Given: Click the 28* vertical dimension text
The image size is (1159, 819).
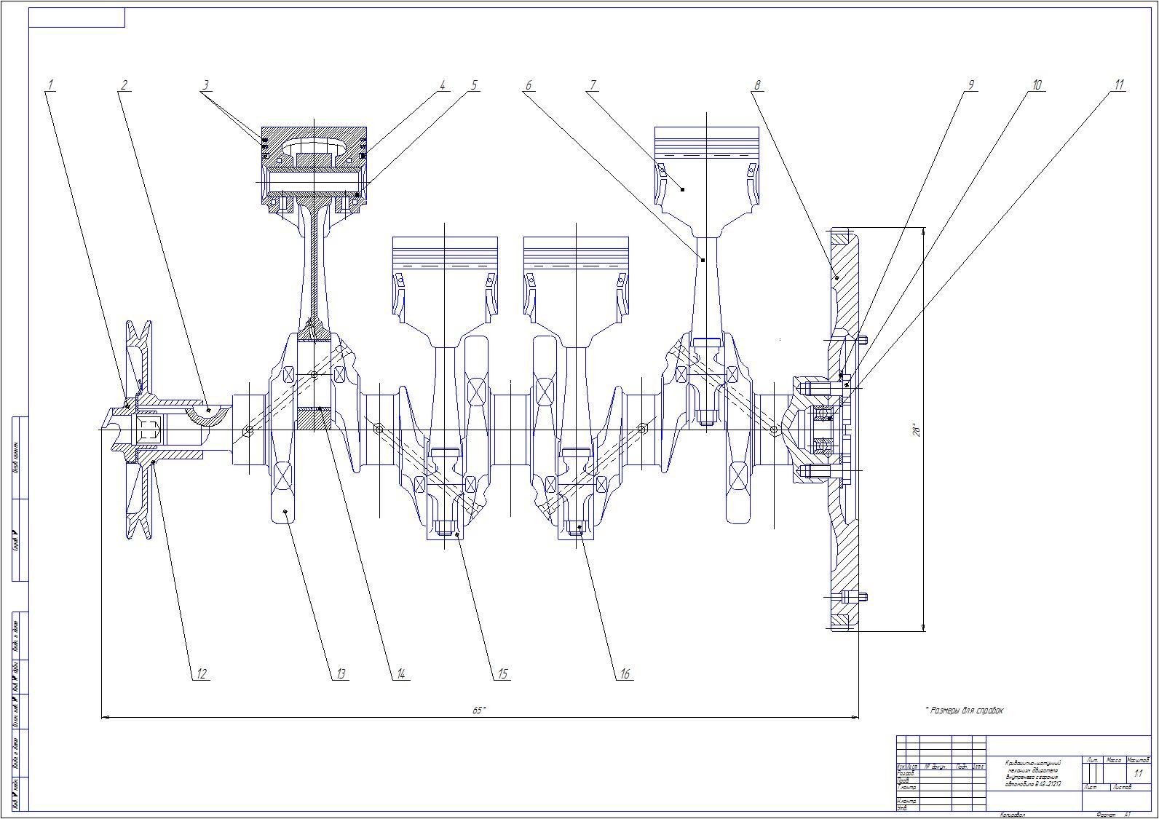Looking at the screenshot, I should point(918,430).
